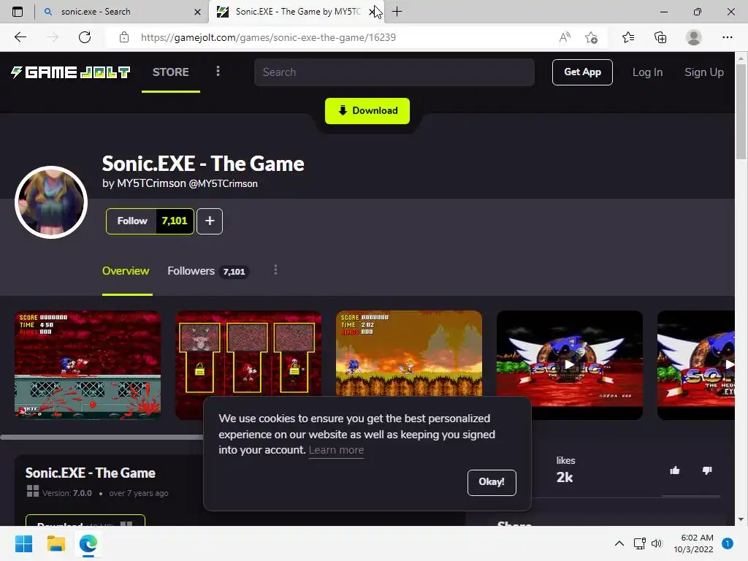Select the Overview tab
Viewport: 748px width, 561px height.
pos(126,271)
